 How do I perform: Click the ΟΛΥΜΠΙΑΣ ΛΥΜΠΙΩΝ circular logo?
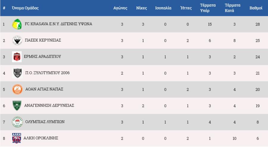tap(17, 122)
